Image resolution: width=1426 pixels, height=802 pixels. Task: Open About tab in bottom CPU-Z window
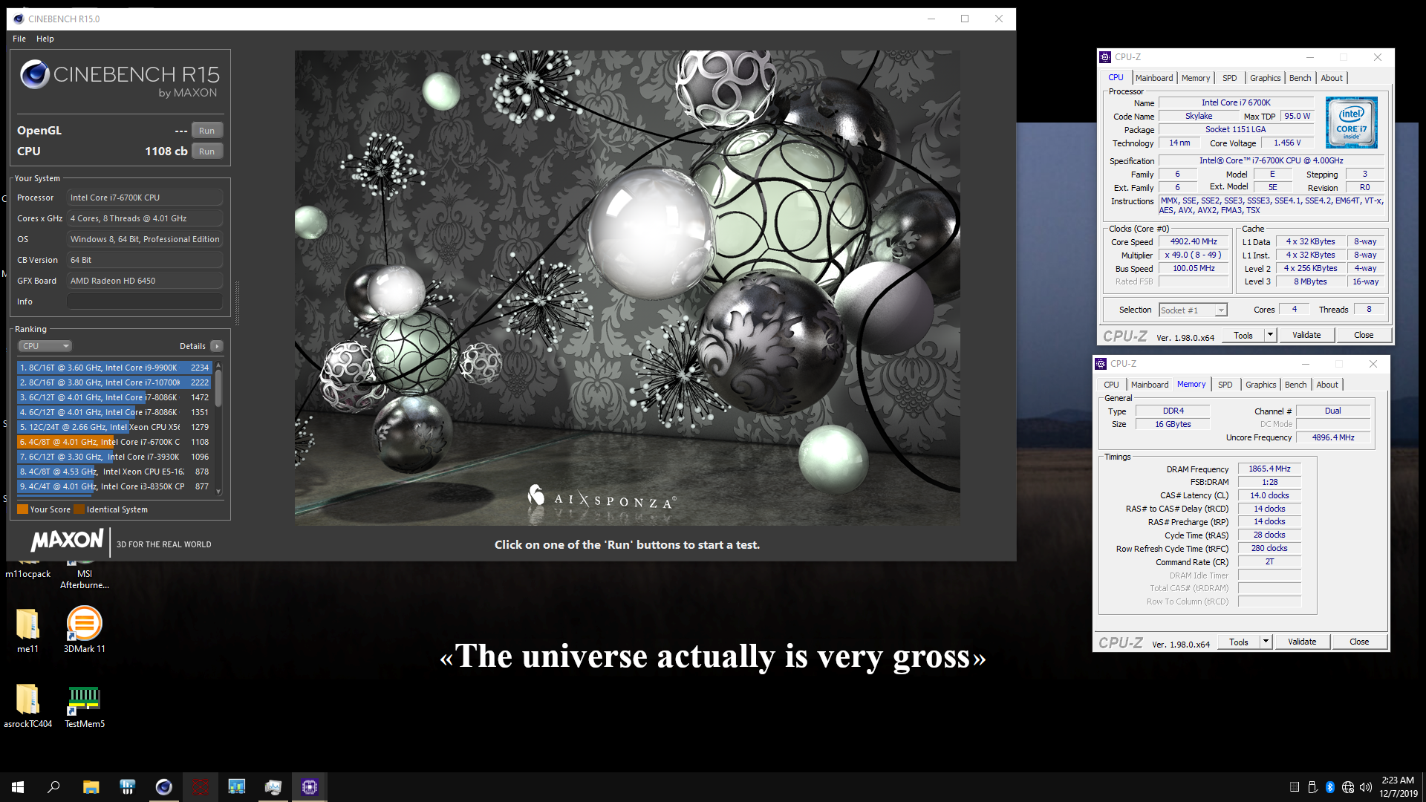[x=1327, y=385]
